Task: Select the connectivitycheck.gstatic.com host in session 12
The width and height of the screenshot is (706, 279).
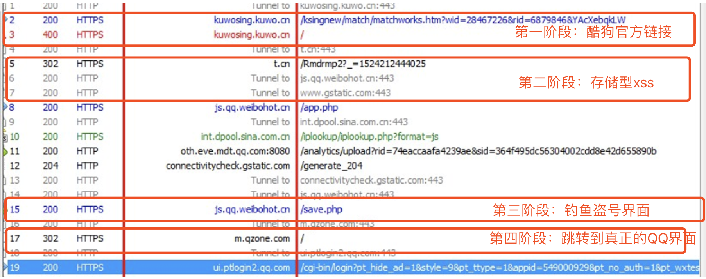Action: coord(228,166)
